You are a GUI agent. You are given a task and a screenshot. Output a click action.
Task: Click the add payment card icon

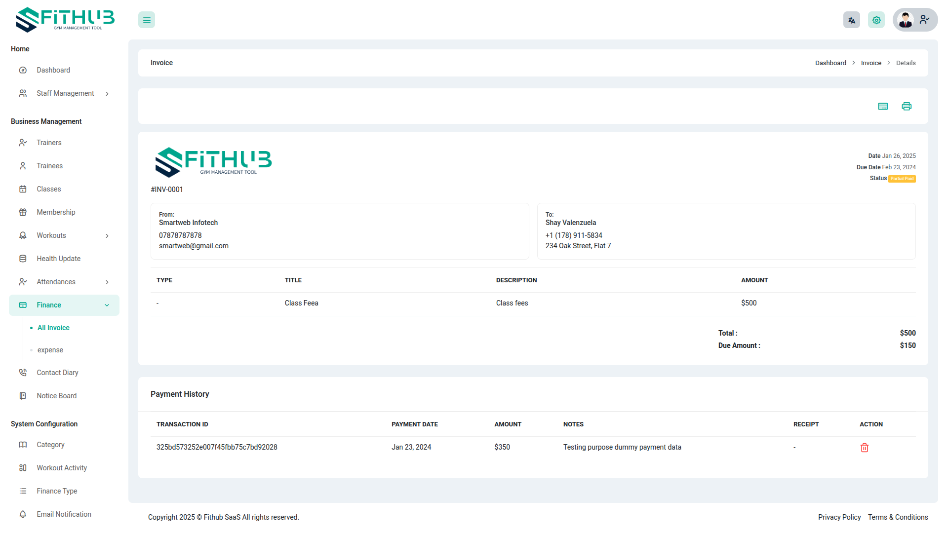(x=883, y=106)
